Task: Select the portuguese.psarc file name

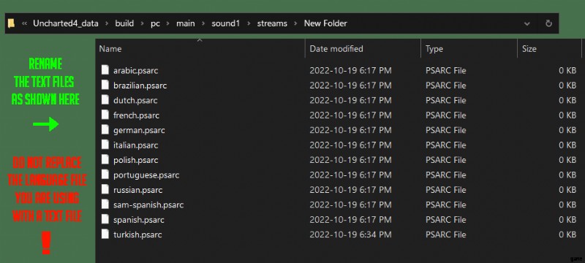Action: click(x=146, y=175)
